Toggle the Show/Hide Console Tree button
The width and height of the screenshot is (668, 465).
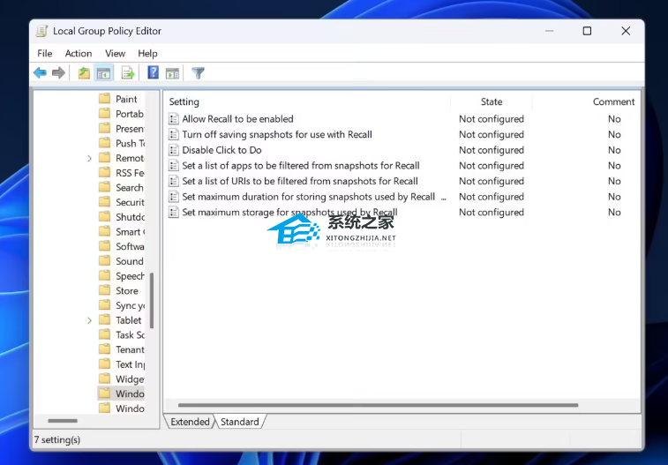104,73
